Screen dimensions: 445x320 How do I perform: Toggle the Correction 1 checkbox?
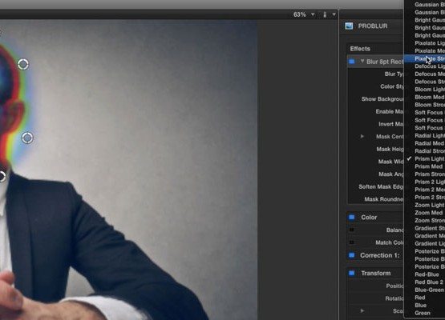pos(352,255)
